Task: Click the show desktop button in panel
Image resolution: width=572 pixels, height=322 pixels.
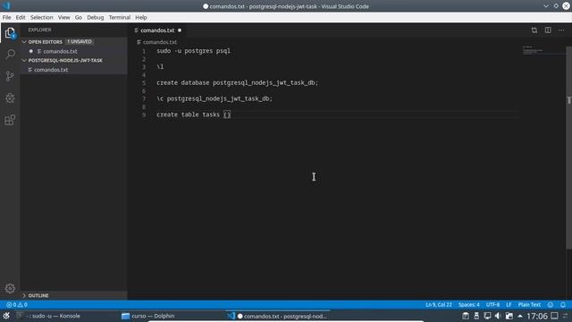Action: point(554,316)
